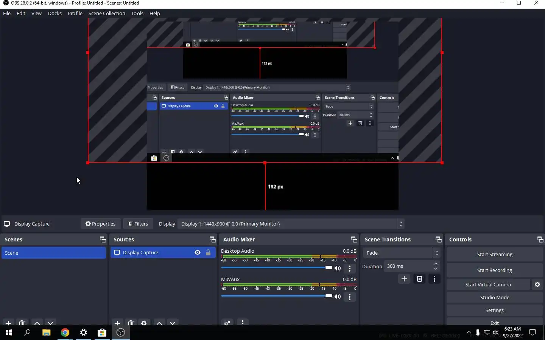The width and height of the screenshot is (545, 340).
Task: Add a new scene with plus icon
Action: coord(8,323)
